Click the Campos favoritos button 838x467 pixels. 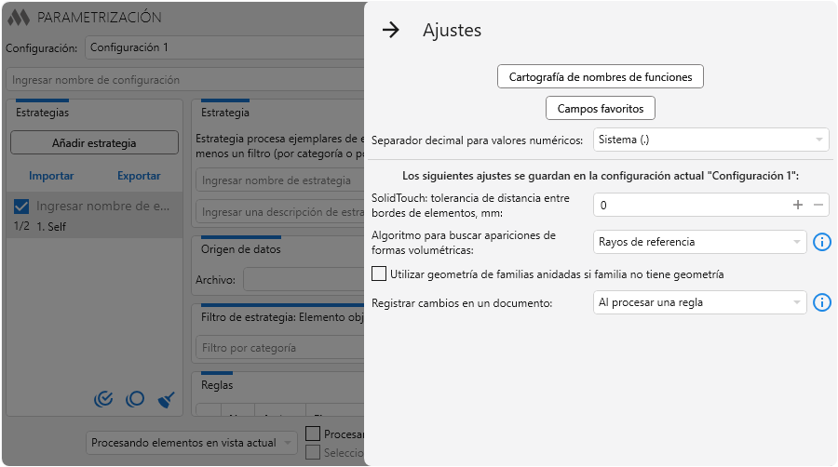pyautogui.click(x=601, y=108)
